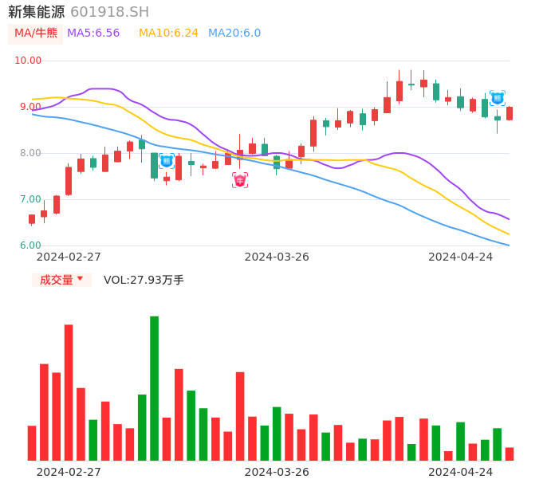
Task: Click the pink bull marker below the candles
Action: (240, 180)
